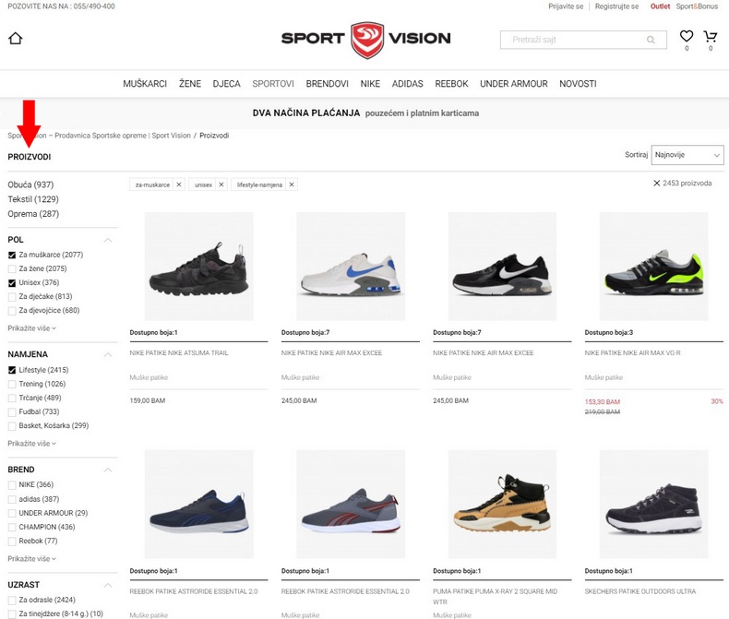Remove the lifestyle-namjena filter tag
729x619 pixels.
point(292,185)
